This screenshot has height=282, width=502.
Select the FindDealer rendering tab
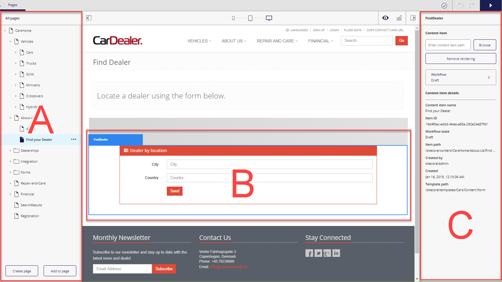pos(115,140)
